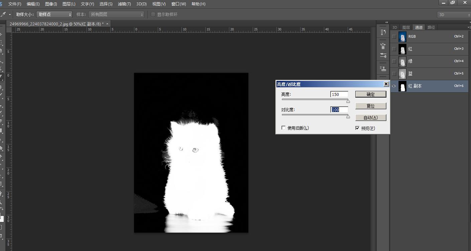Open the 取样大小 dropdown
Image resolution: width=471 pixels, height=251 pixels.
(x=54, y=14)
